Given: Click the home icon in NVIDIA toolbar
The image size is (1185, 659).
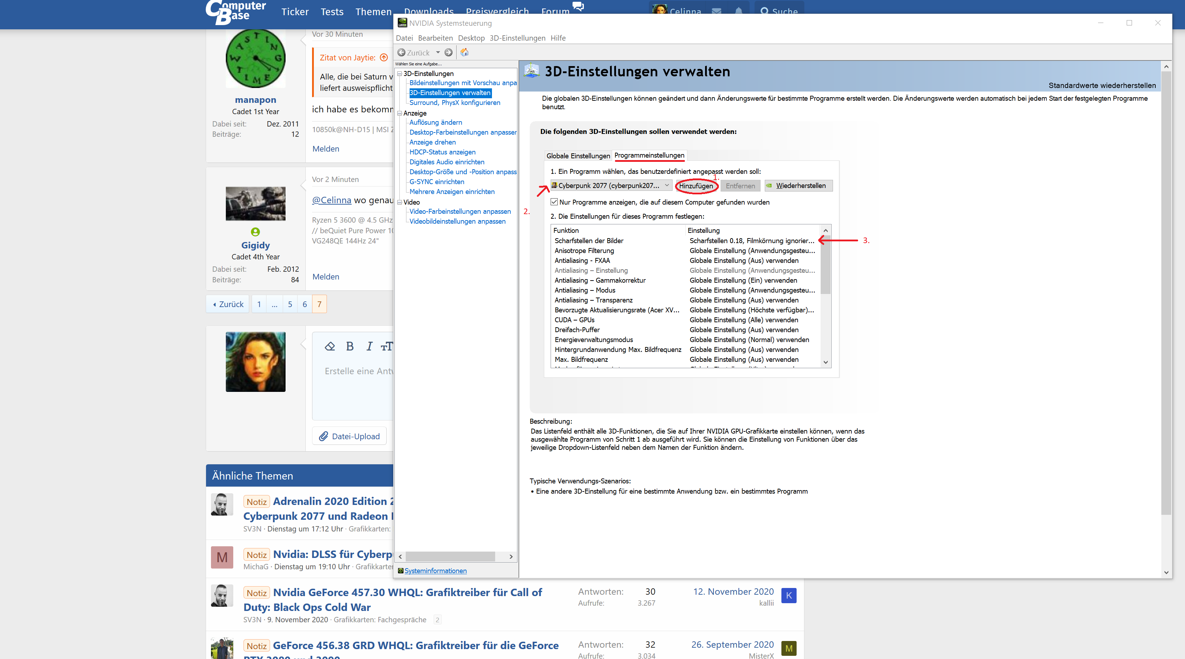Looking at the screenshot, I should click(465, 52).
